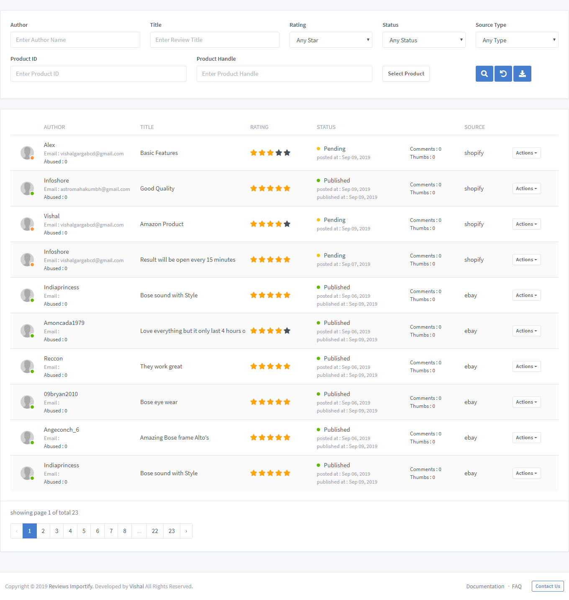Click the Select Product button
Image resolution: width=569 pixels, height=600 pixels.
point(406,74)
